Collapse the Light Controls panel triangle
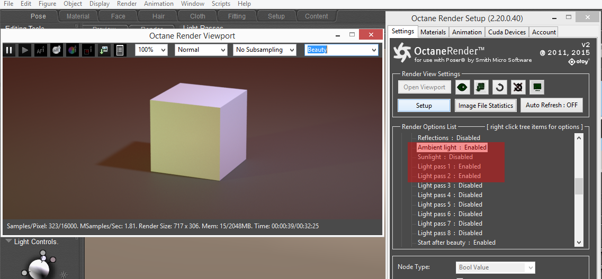The image size is (602, 279). 8,241
